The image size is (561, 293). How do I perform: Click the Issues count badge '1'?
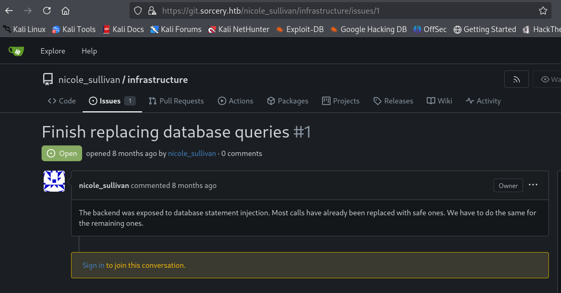click(x=130, y=101)
